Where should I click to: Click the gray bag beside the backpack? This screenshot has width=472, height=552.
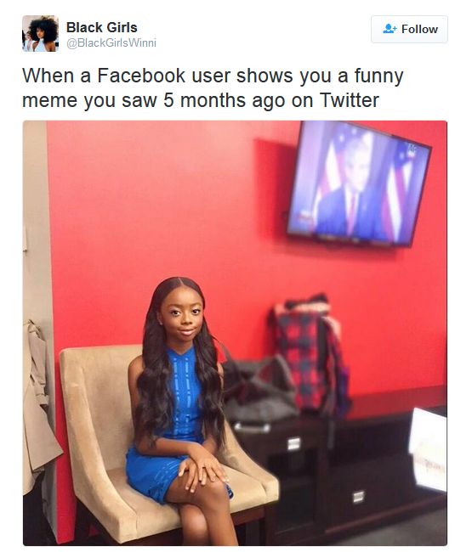pos(259,389)
